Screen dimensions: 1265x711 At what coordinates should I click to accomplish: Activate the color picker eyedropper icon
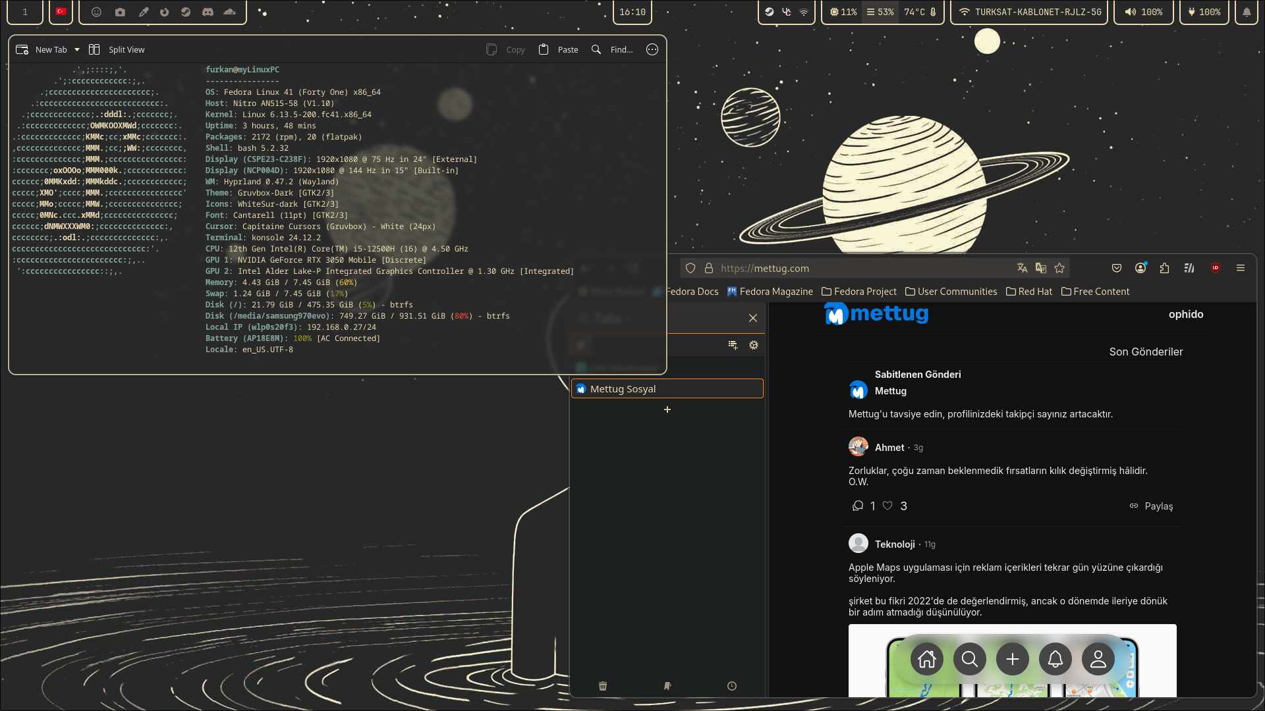click(x=144, y=12)
